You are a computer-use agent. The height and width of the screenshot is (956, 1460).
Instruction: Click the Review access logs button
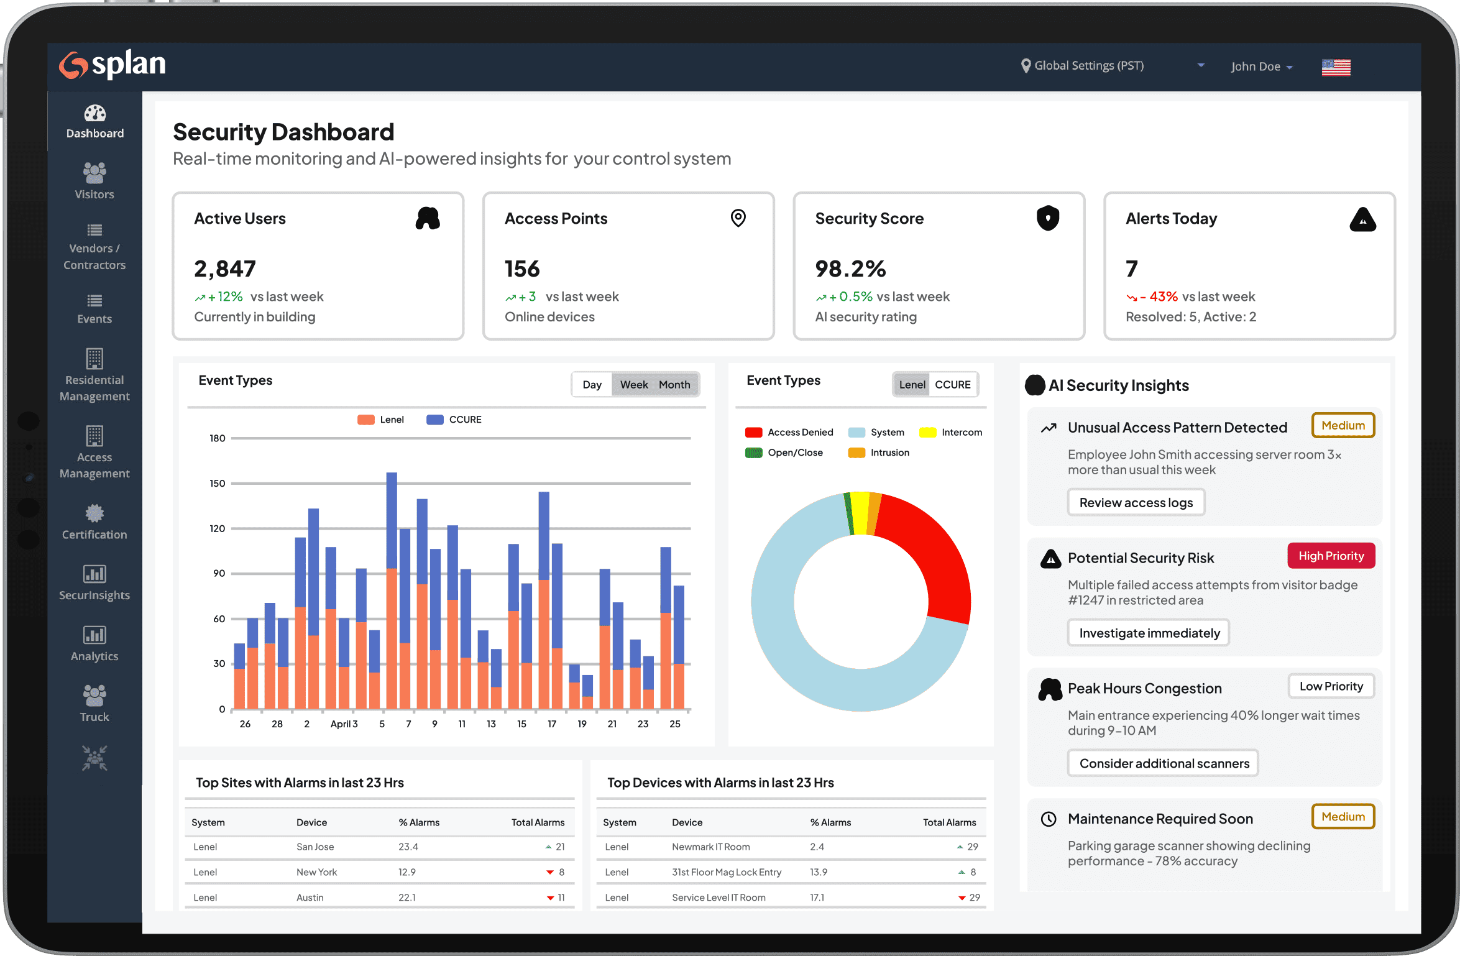point(1136,502)
